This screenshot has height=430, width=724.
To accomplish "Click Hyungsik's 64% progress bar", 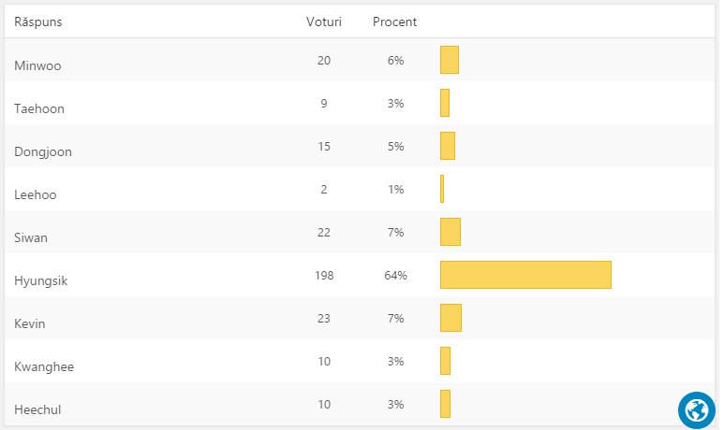I will click(x=525, y=275).
